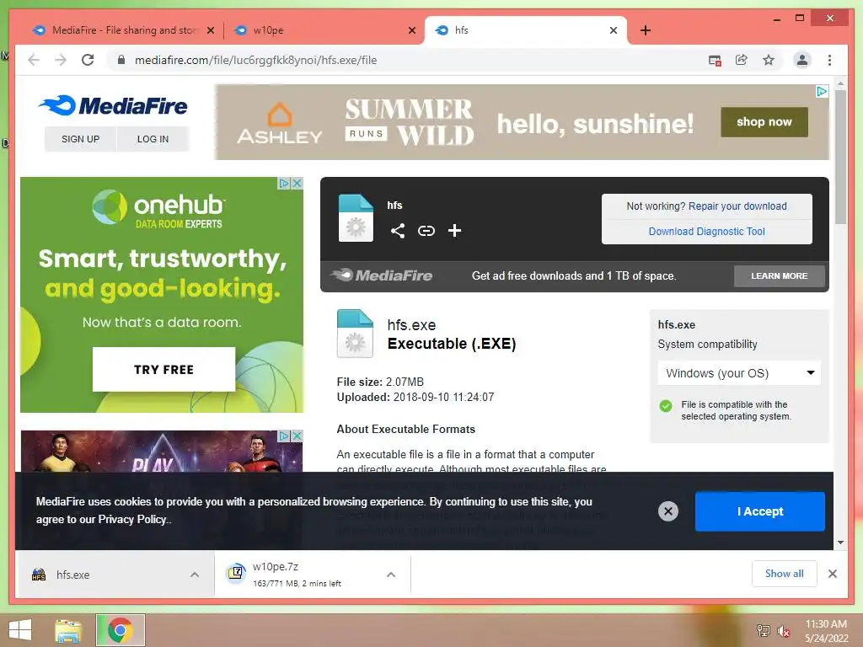The height and width of the screenshot is (647, 863).
Task: Click Show all downloads
Action: [x=785, y=574]
